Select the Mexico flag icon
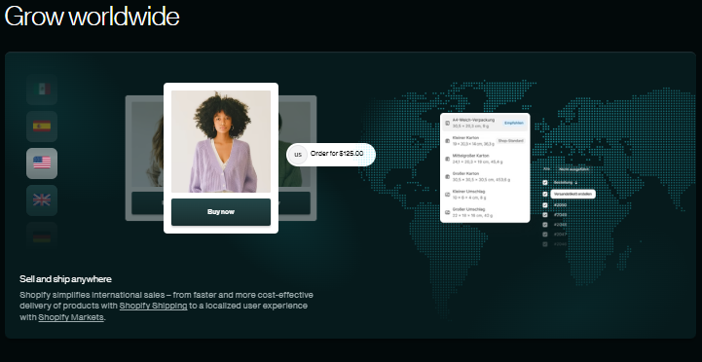The image size is (702, 362). (x=42, y=90)
